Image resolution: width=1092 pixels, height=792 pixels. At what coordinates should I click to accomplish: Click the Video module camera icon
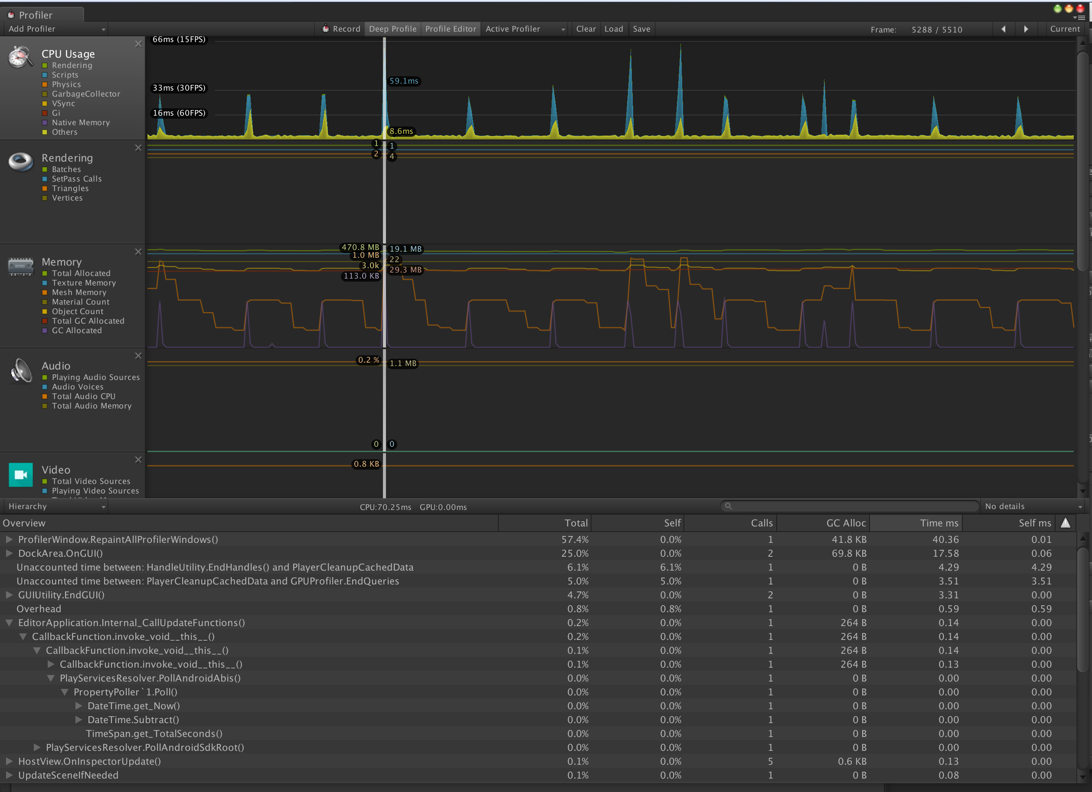point(21,474)
